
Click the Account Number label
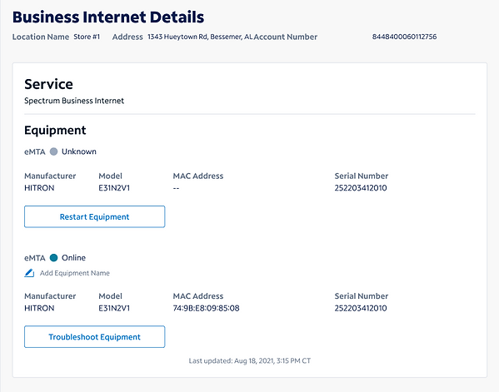click(286, 37)
